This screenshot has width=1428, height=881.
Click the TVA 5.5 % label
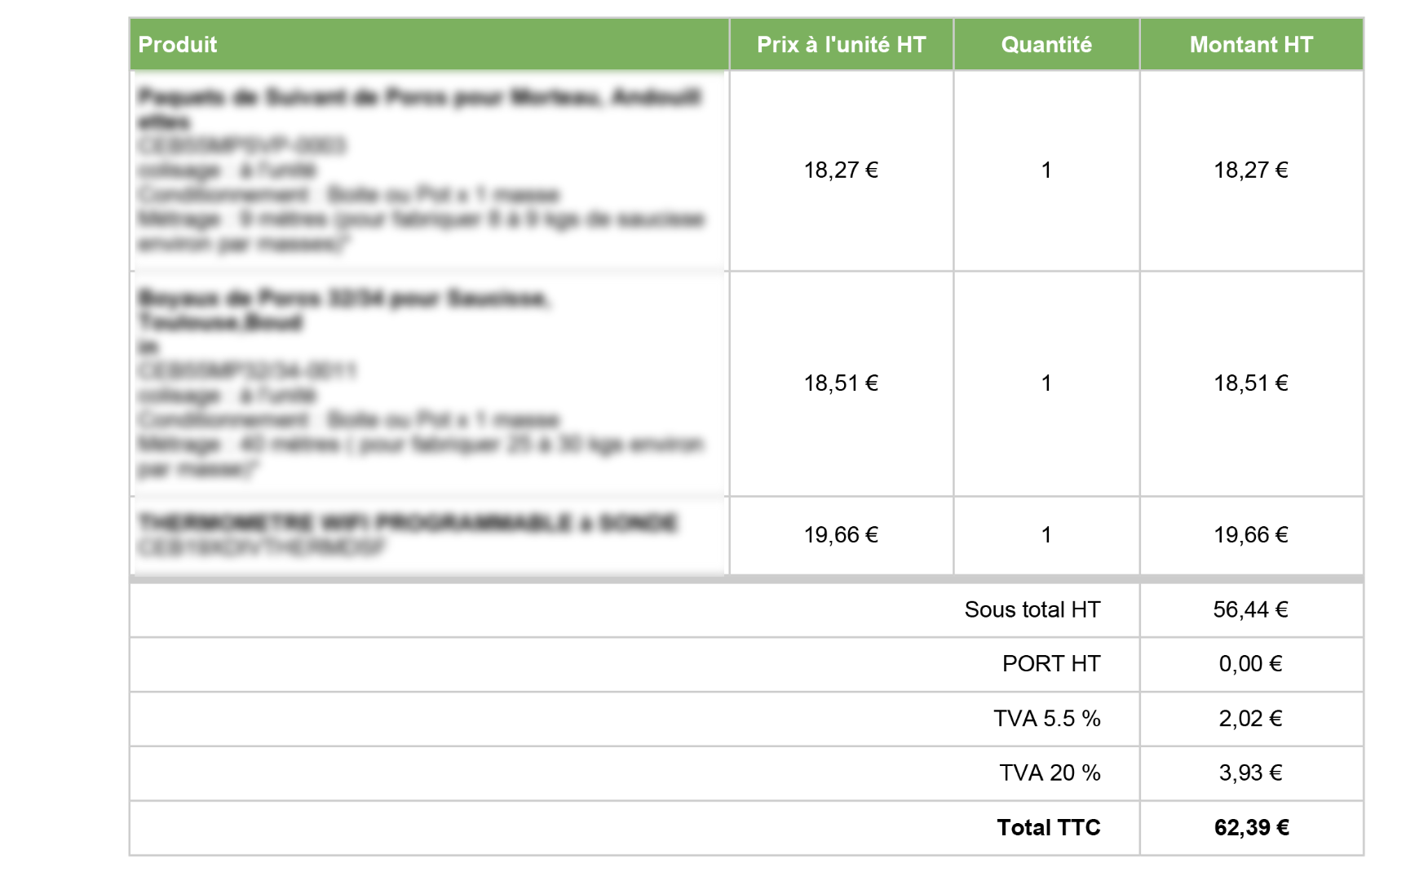point(1046,719)
